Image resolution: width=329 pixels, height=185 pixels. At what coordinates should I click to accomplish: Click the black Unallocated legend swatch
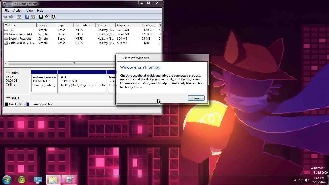[x=6, y=104]
